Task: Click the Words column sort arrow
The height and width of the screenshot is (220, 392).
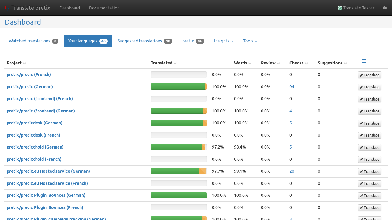Action: click(250, 63)
